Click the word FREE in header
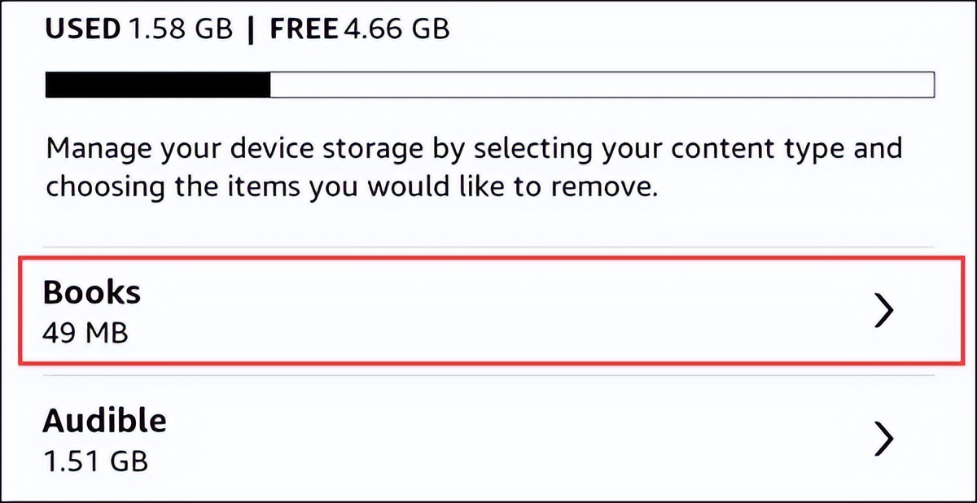The height and width of the screenshot is (503, 977). (304, 29)
